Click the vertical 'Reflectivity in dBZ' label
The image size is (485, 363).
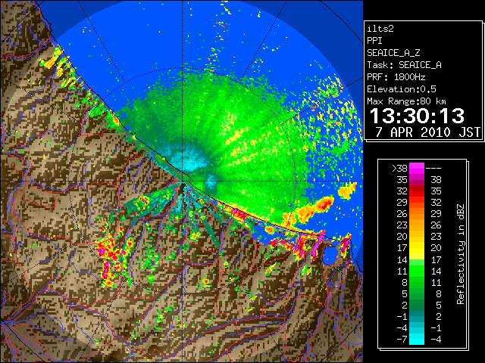pyautogui.click(x=461, y=254)
